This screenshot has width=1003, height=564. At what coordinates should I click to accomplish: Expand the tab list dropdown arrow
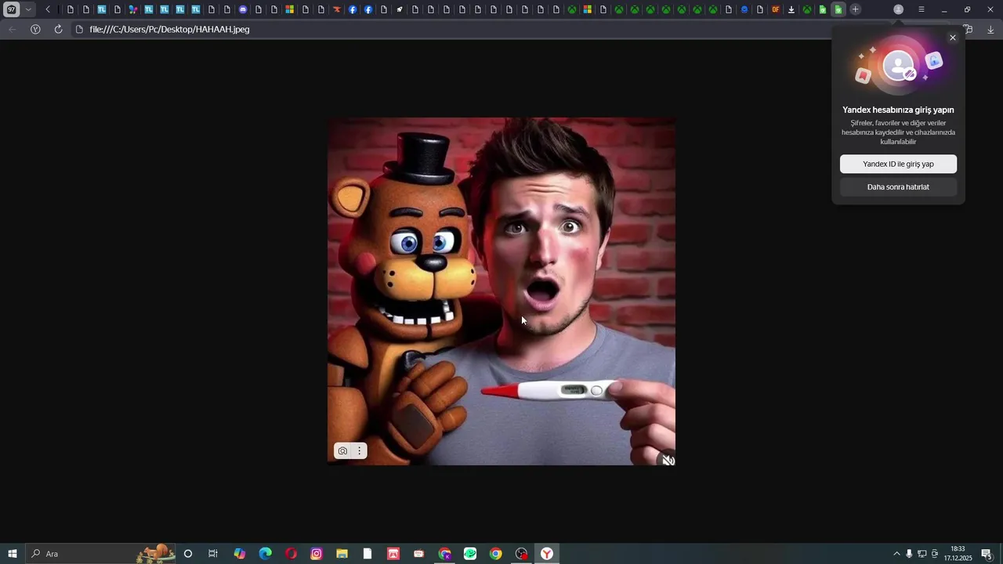coord(28,9)
